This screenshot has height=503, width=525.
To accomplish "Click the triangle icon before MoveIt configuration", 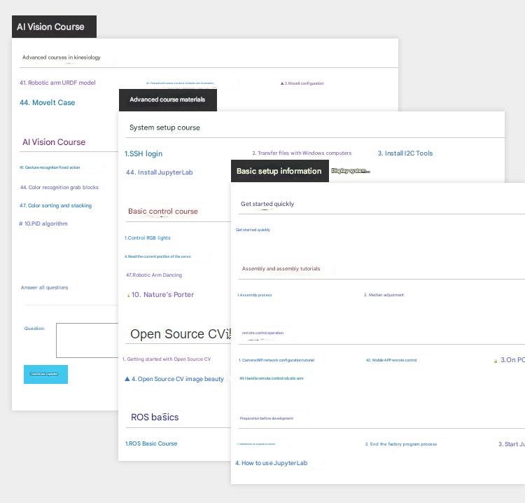I will [x=282, y=83].
